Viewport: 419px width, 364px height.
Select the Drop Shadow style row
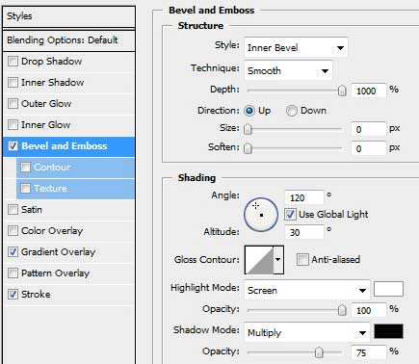click(69, 61)
